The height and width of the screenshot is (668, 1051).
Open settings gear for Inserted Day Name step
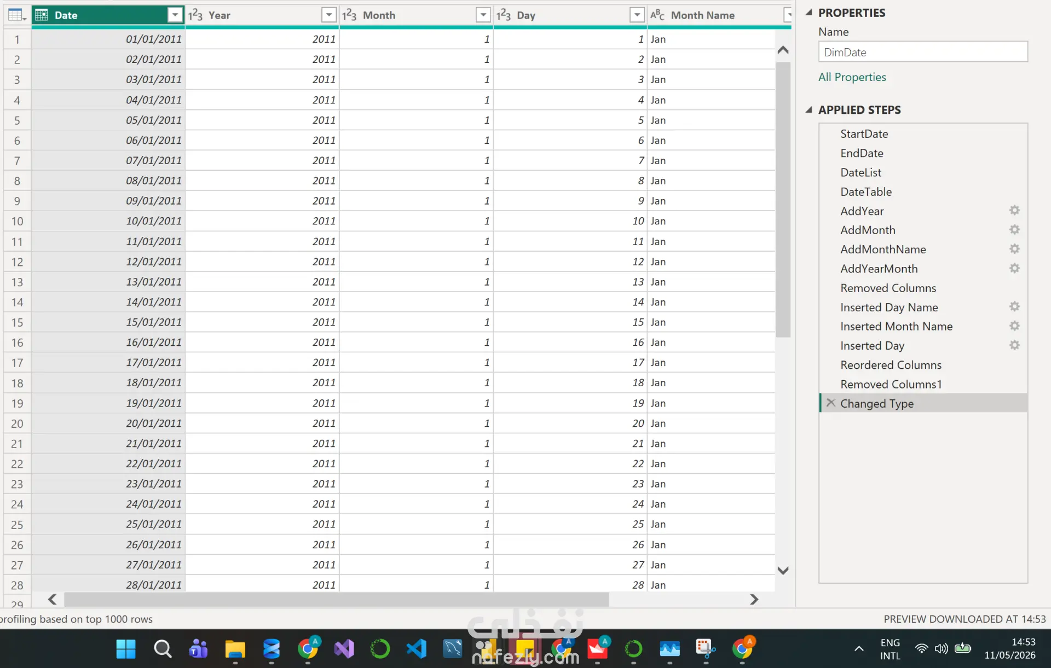coord(1014,307)
